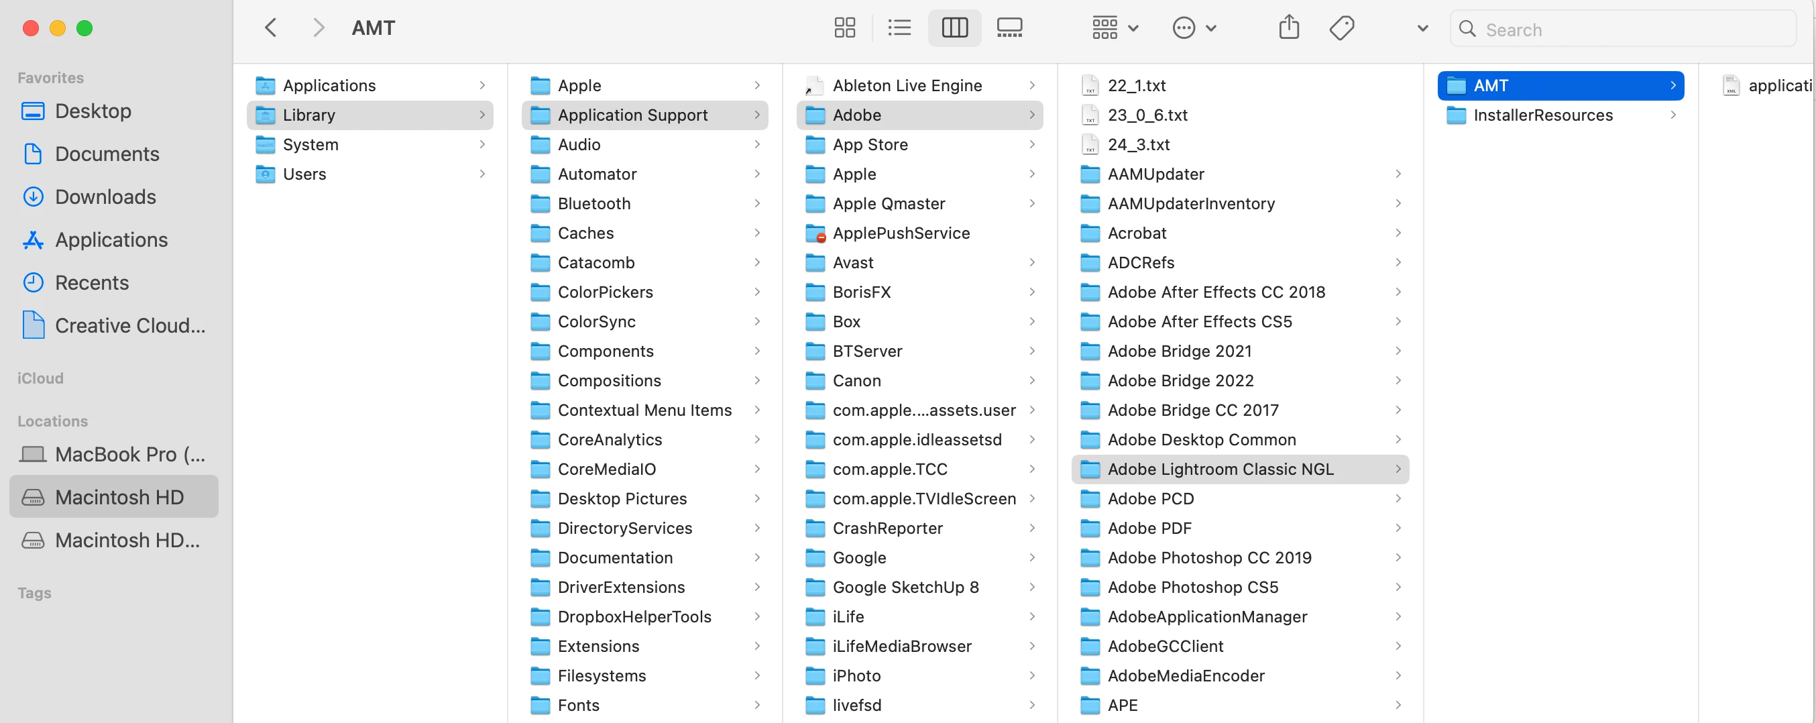Open Creative Cloud item in sidebar

(x=113, y=326)
